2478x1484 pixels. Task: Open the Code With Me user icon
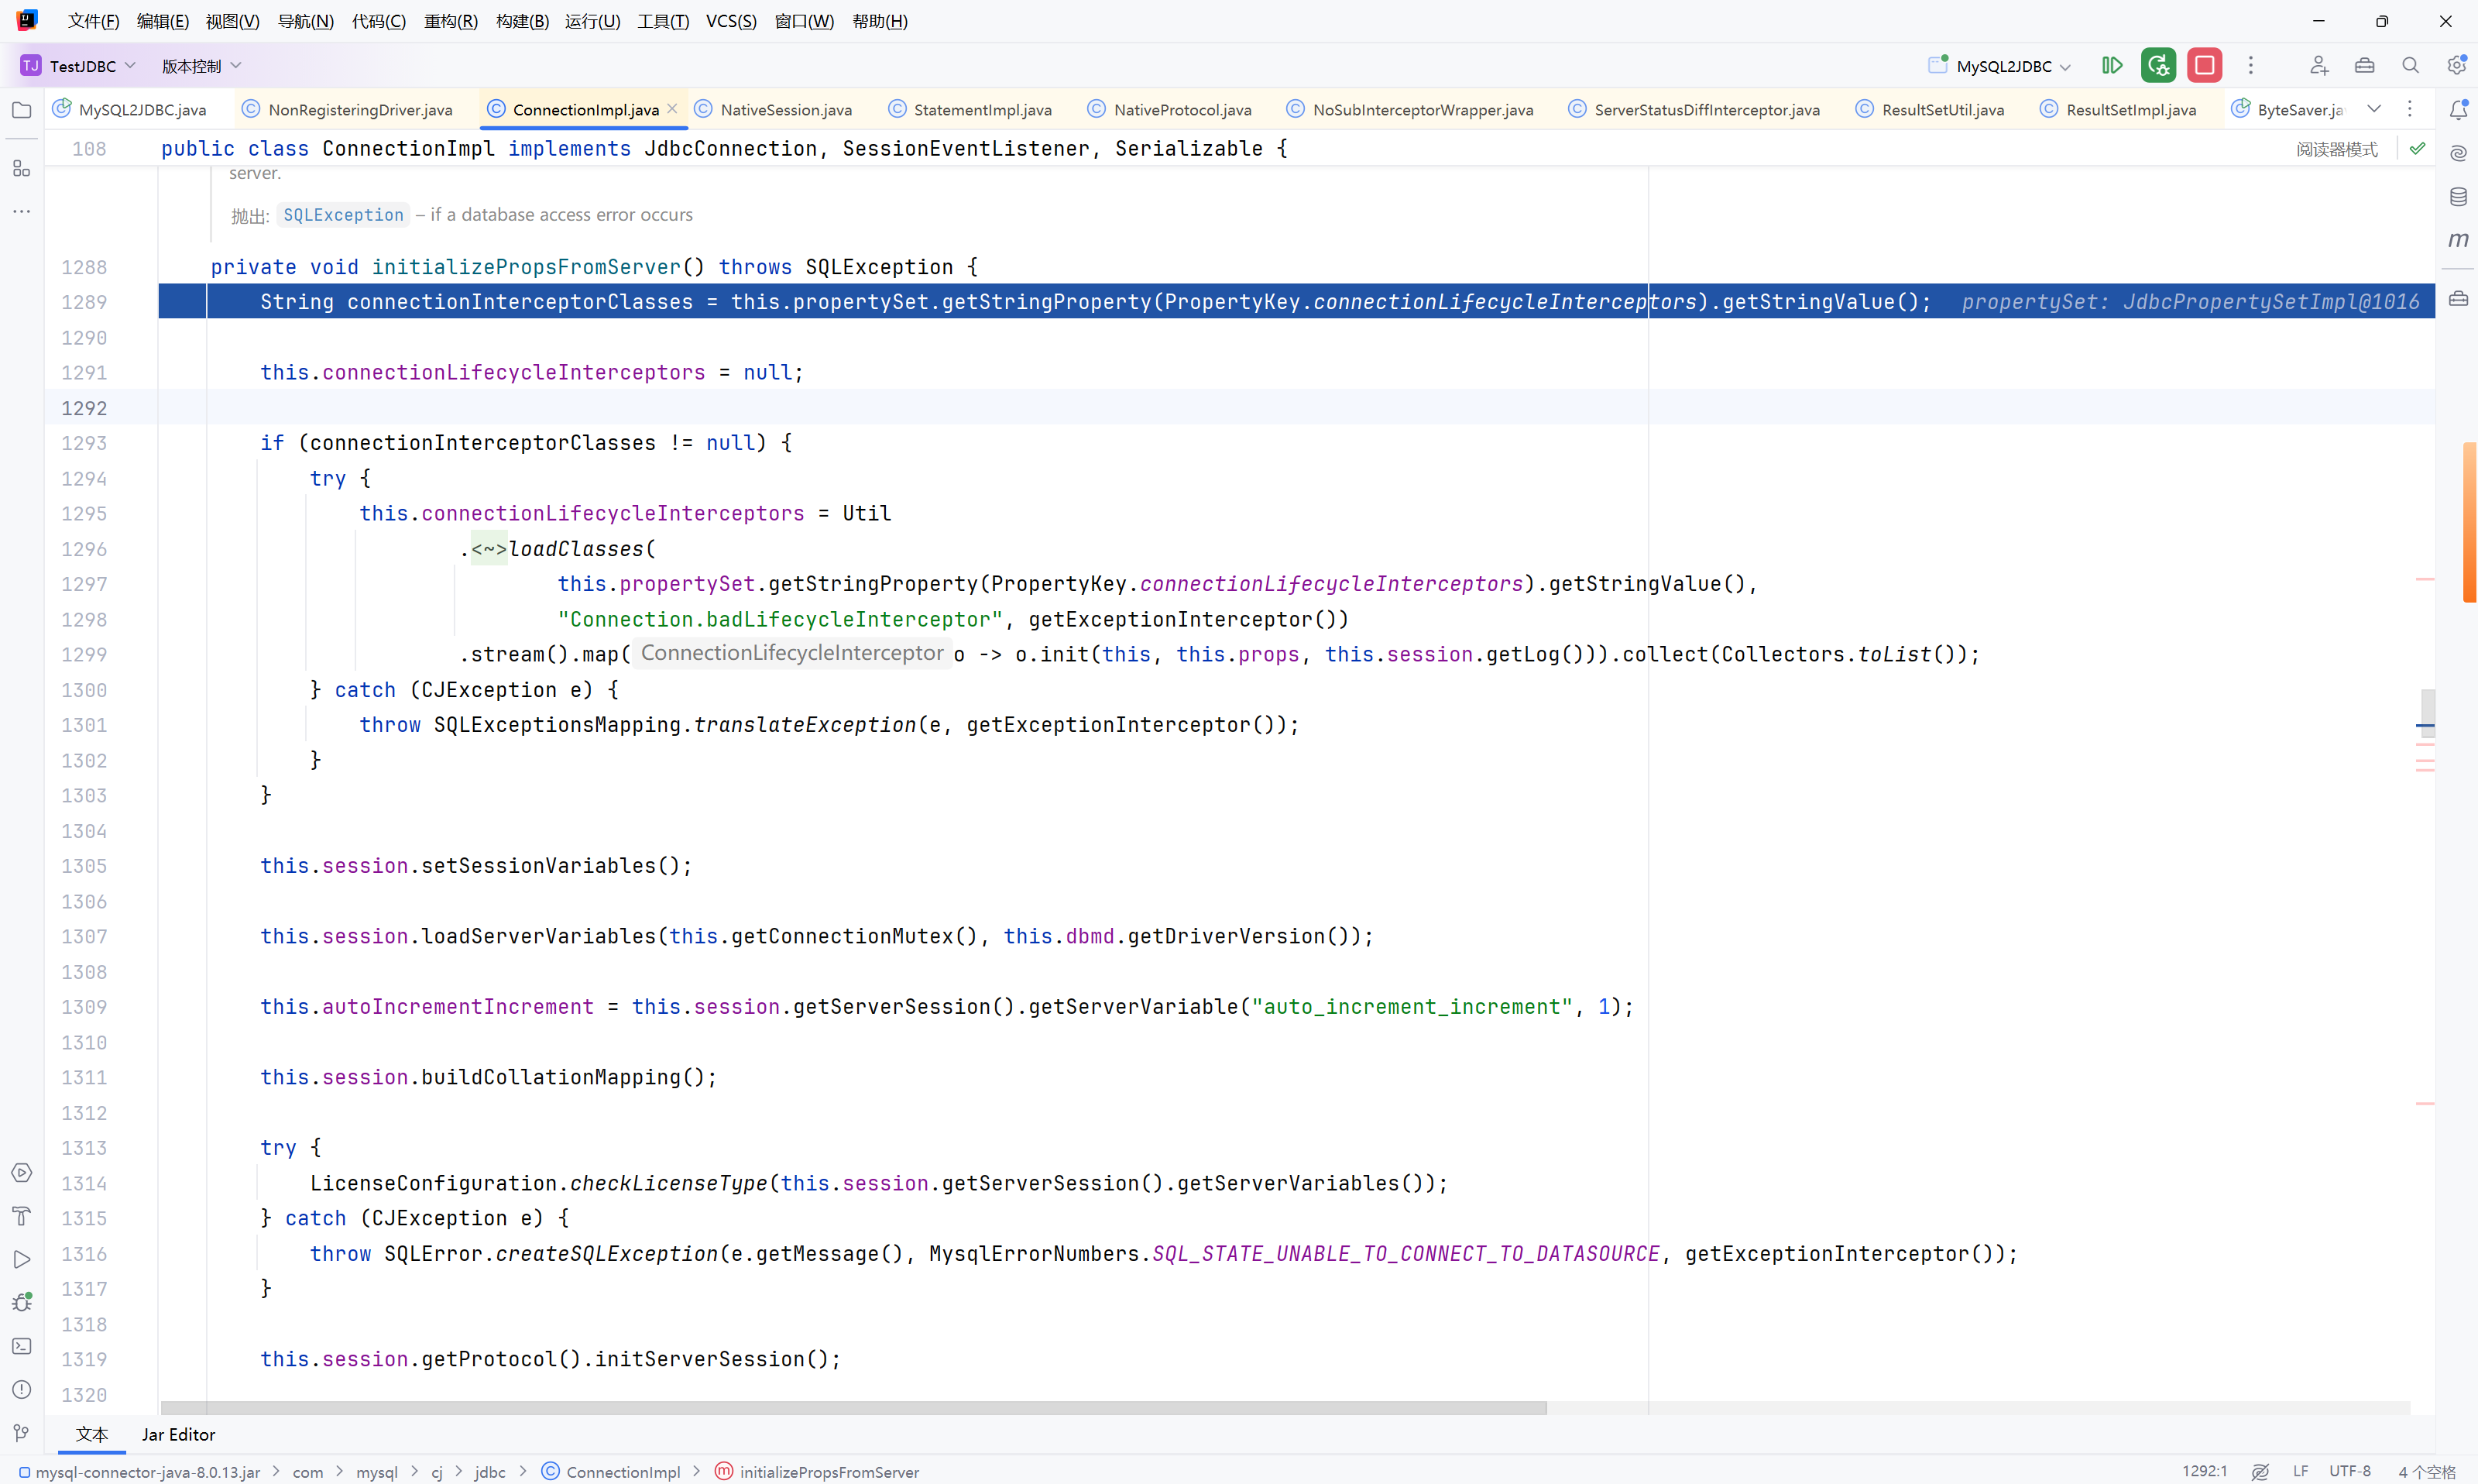pos(2319,65)
